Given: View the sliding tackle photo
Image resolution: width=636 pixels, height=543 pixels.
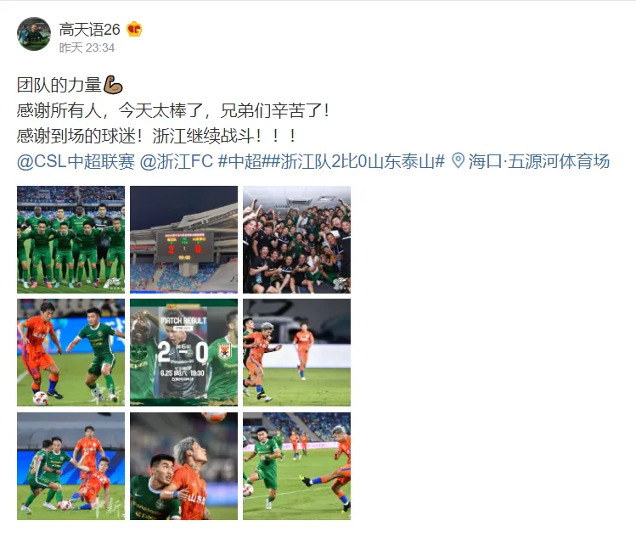Looking at the screenshot, I should (x=71, y=466).
